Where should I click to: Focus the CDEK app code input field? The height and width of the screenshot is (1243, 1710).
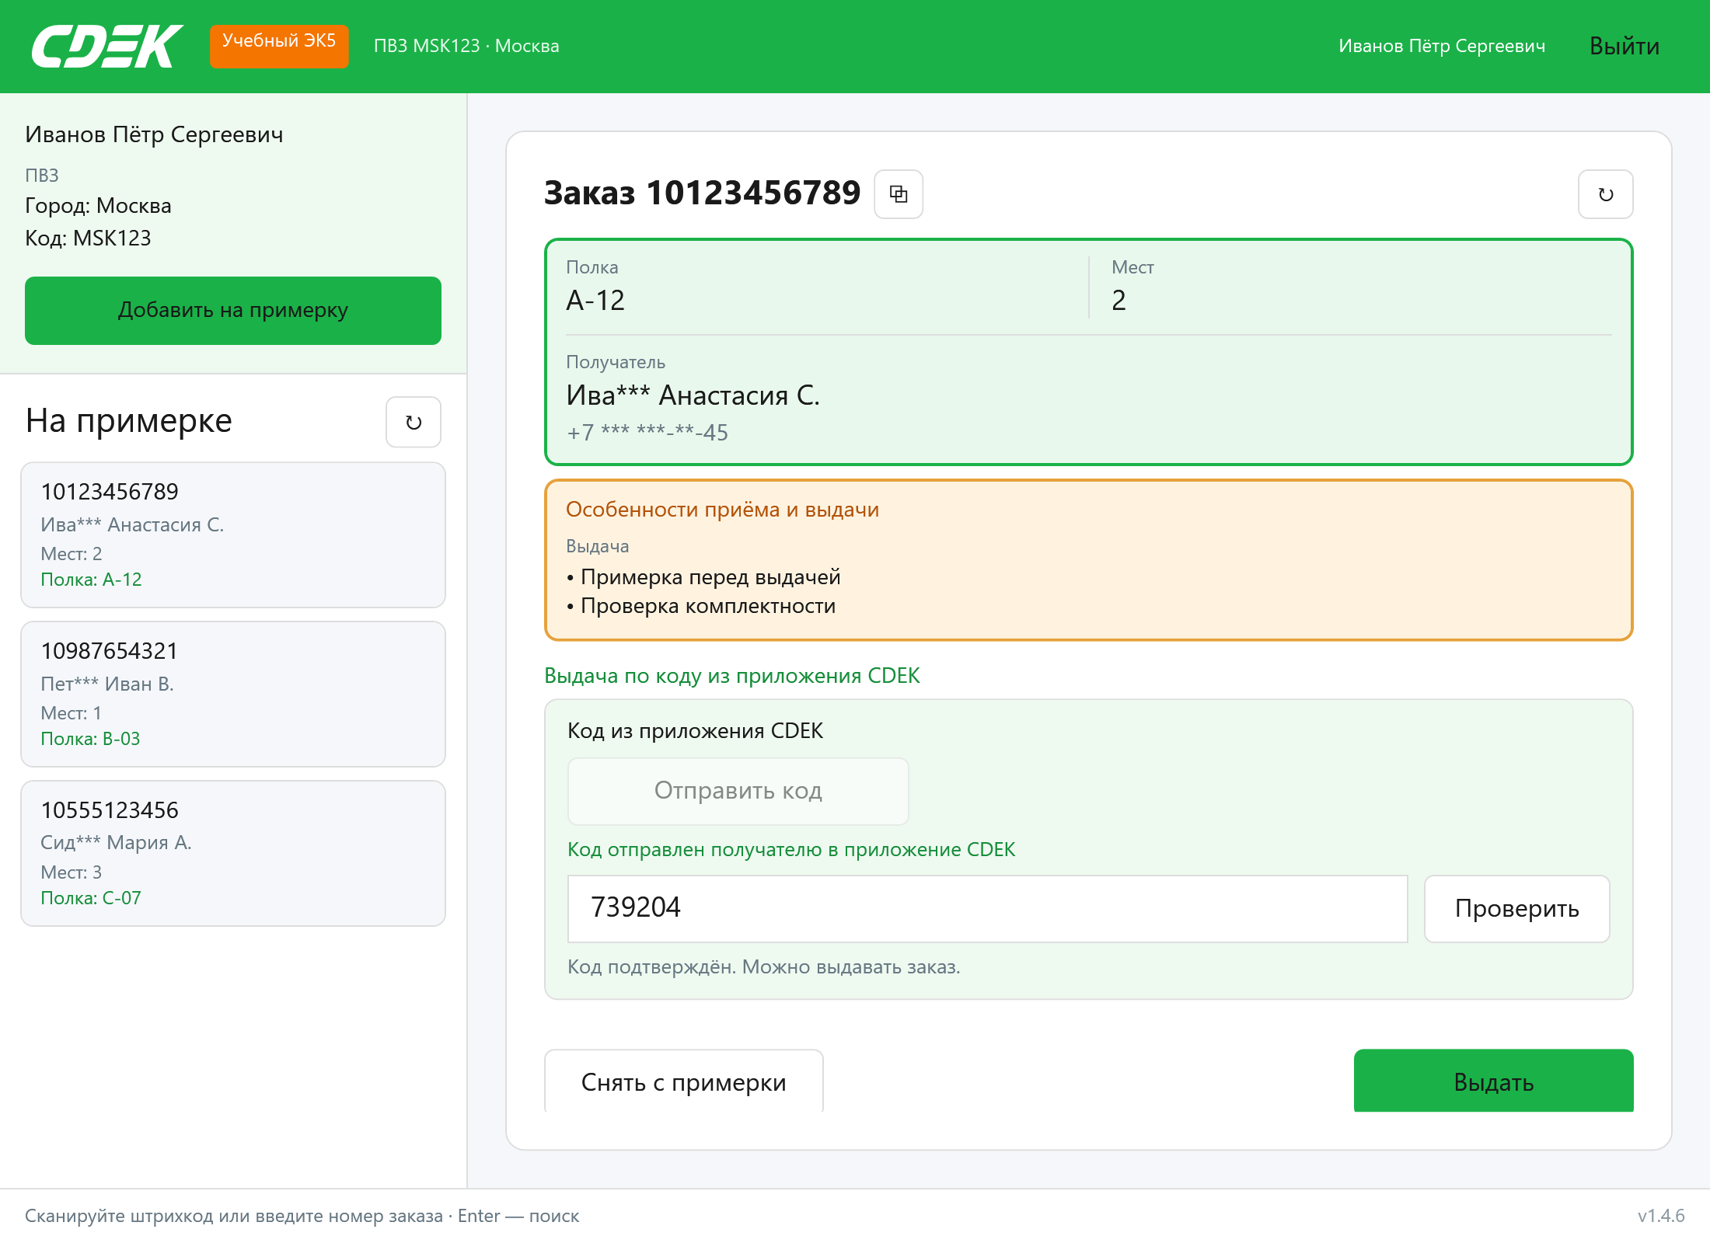988,908
